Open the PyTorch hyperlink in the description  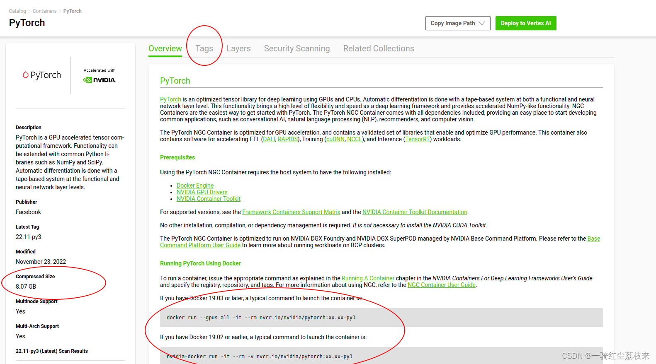click(170, 99)
